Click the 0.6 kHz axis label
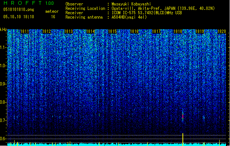Screen dimensions: 230x146 [x=3, y=139]
